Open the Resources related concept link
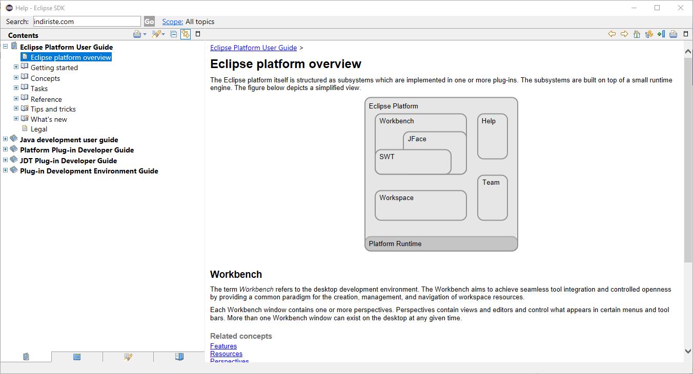 coord(226,354)
